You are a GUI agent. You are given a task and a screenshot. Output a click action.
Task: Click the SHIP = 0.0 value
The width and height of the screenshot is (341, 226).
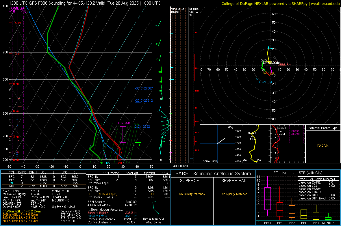pos(68,221)
